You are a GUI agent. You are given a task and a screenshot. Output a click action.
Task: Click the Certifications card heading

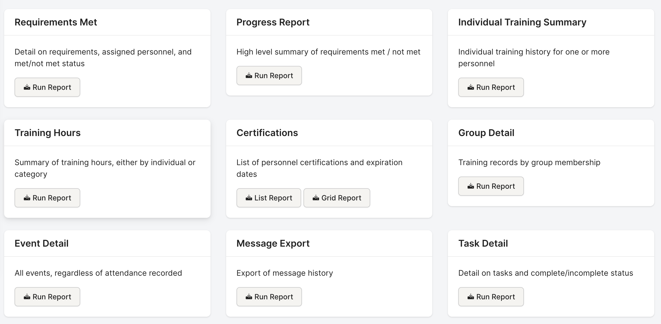(x=267, y=133)
